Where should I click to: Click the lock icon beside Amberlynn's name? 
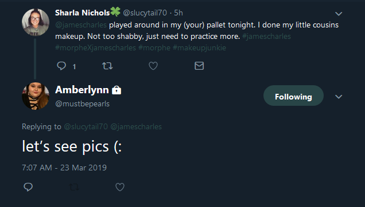click(x=117, y=90)
